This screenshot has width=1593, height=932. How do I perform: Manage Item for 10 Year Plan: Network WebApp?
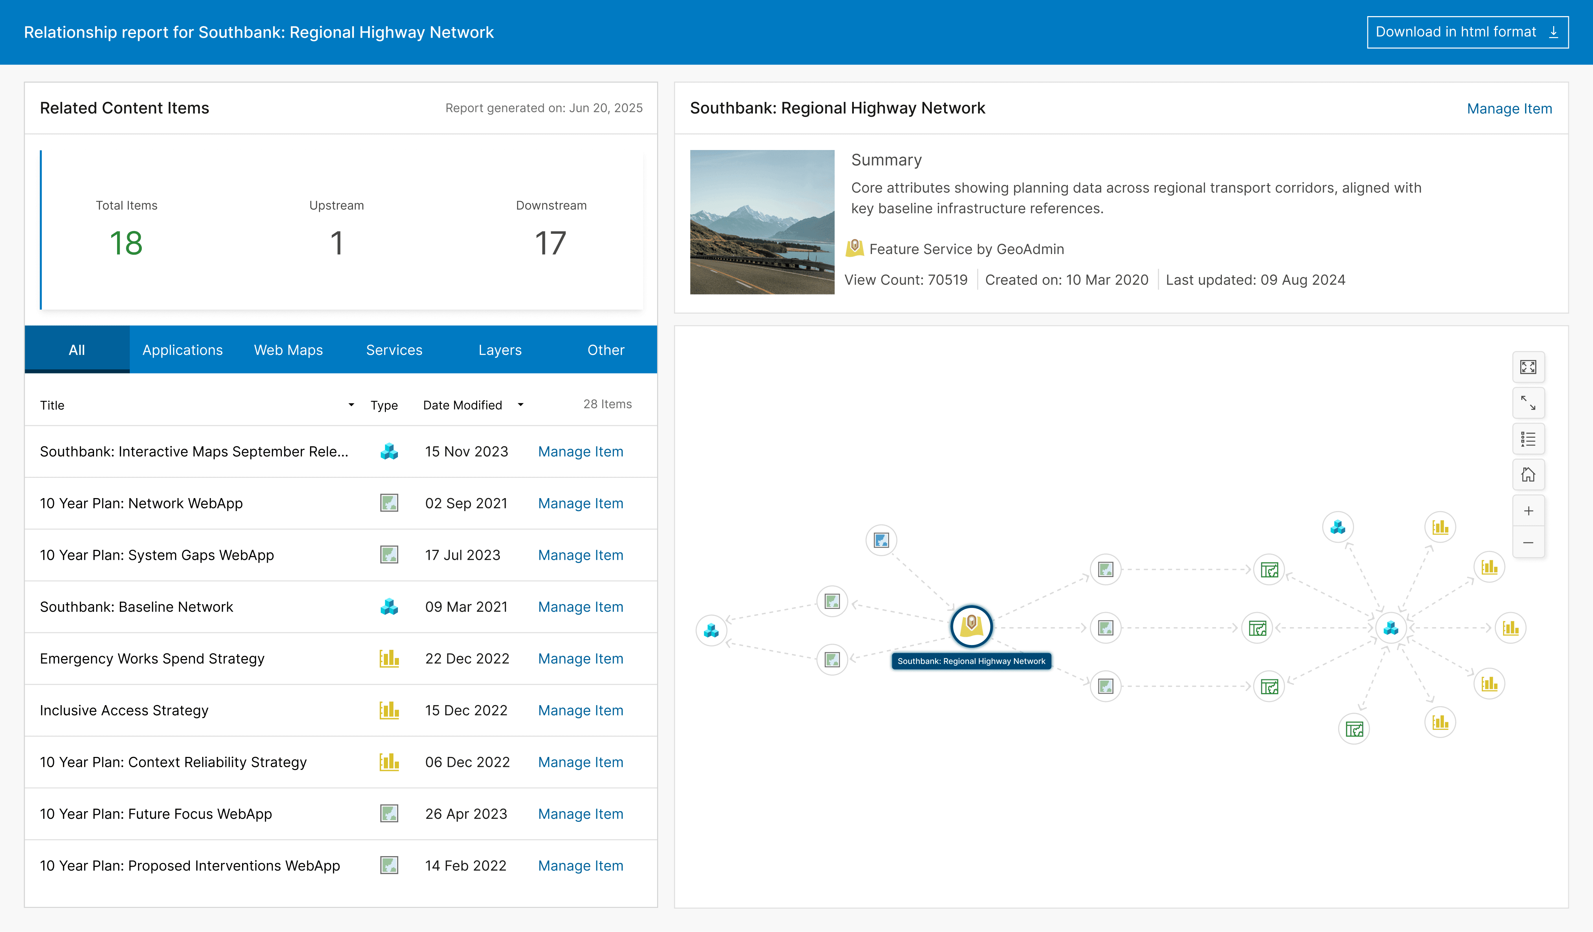pyautogui.click(x=580, y=503)
